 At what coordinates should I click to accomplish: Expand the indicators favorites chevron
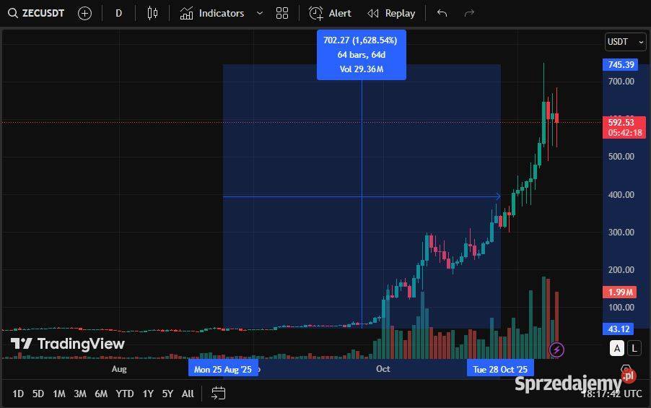pyautogui.click(x=260, y=13)
